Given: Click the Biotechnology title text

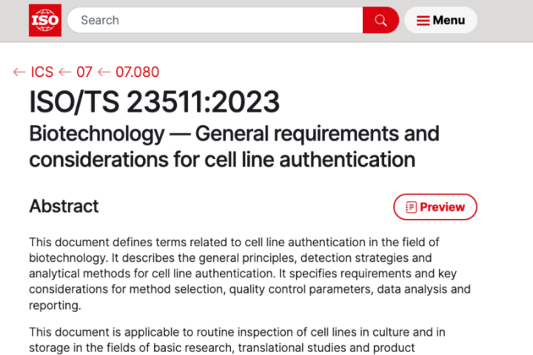Looking at the screenshot, I should [x=234, y=146].
